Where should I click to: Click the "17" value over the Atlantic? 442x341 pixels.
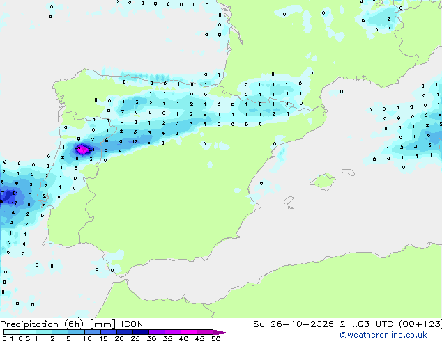14,203
